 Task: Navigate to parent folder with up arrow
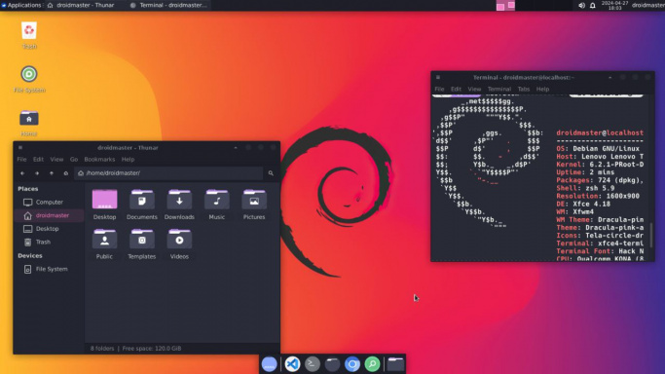click(x=52, y=173)
